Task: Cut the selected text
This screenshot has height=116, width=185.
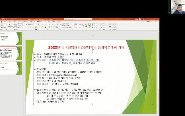Action: 3,24
